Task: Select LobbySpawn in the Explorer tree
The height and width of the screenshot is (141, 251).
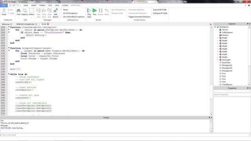Action: pyautogui.click(x=227, y=32)
